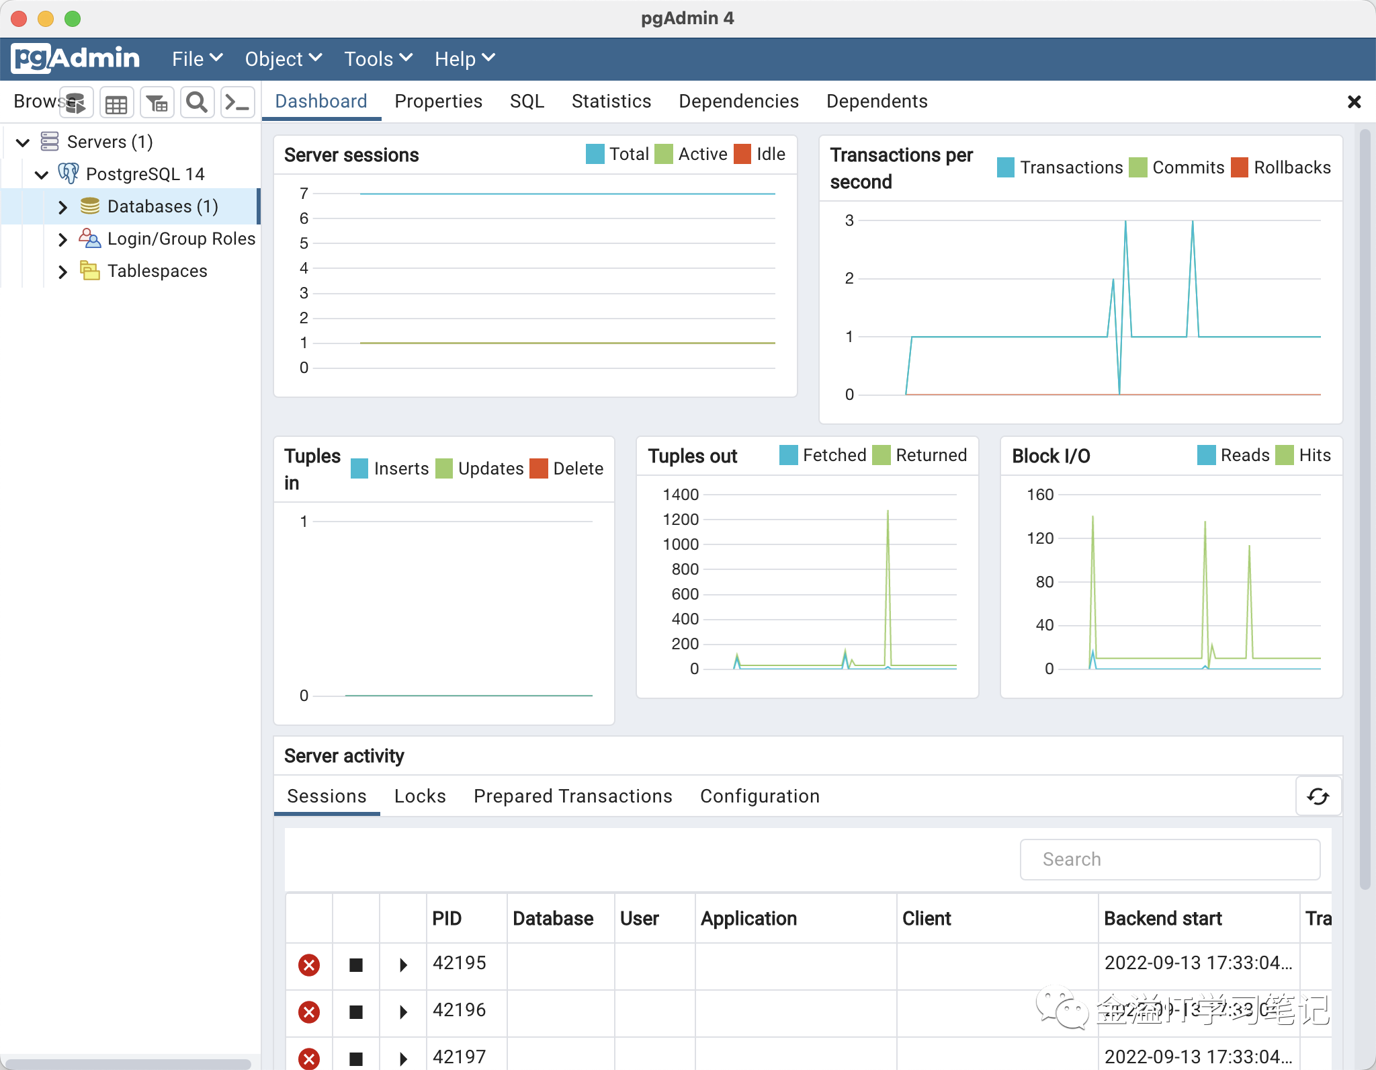
Task: Expand details for session 42197
Action: point(403,1059)
